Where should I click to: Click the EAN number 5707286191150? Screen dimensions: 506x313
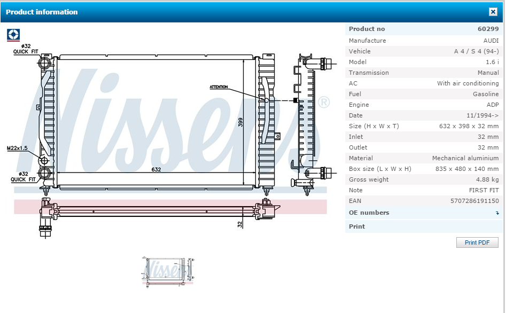coord(474,201)
